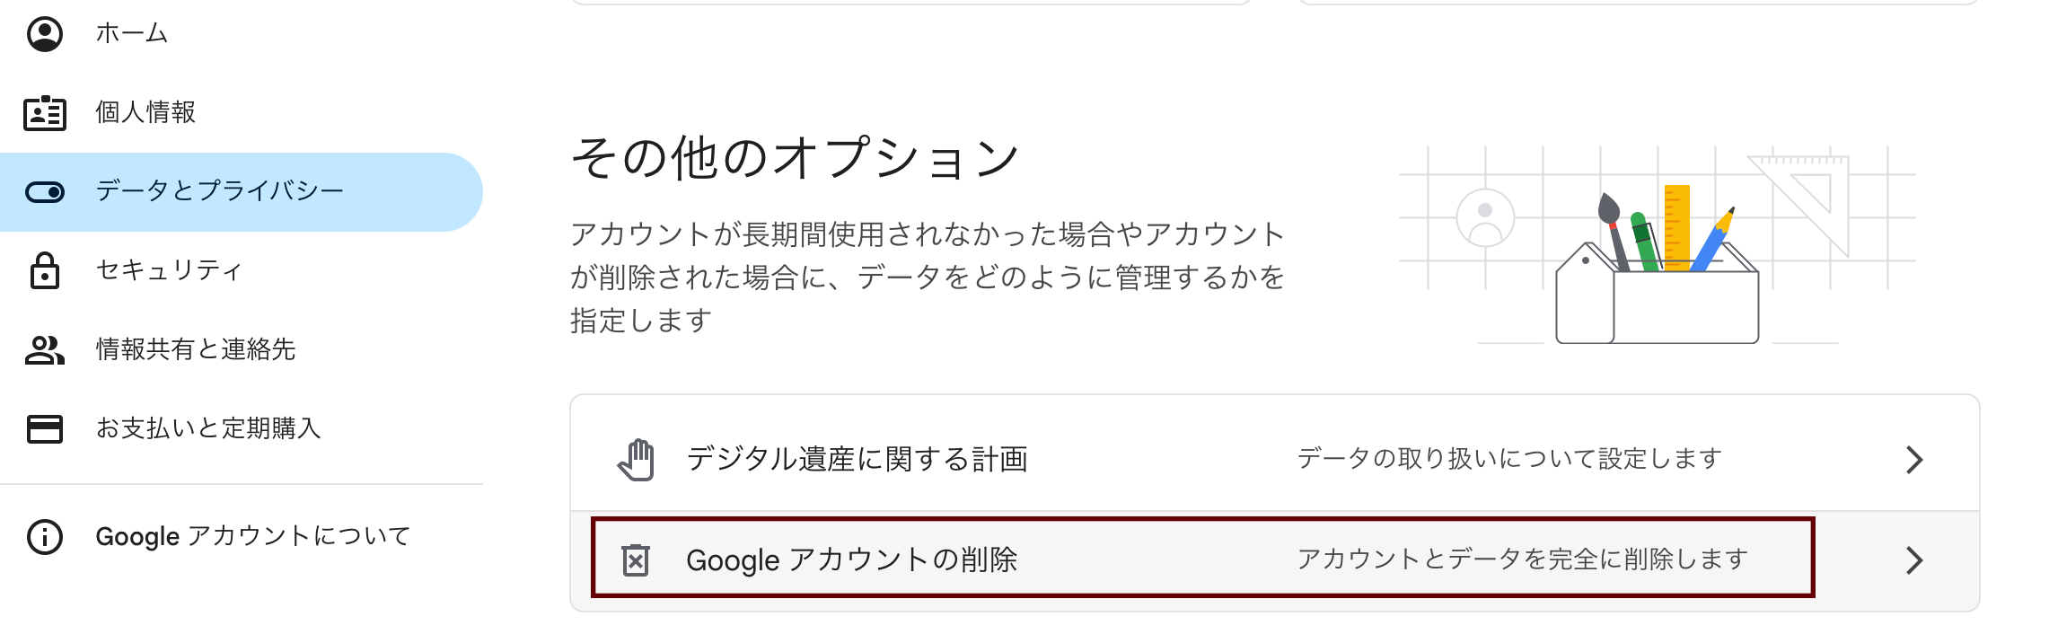Click the セキュリティ padlock icon
Viewport: 2049px width, 643px height.
click(x=45, y=270)
